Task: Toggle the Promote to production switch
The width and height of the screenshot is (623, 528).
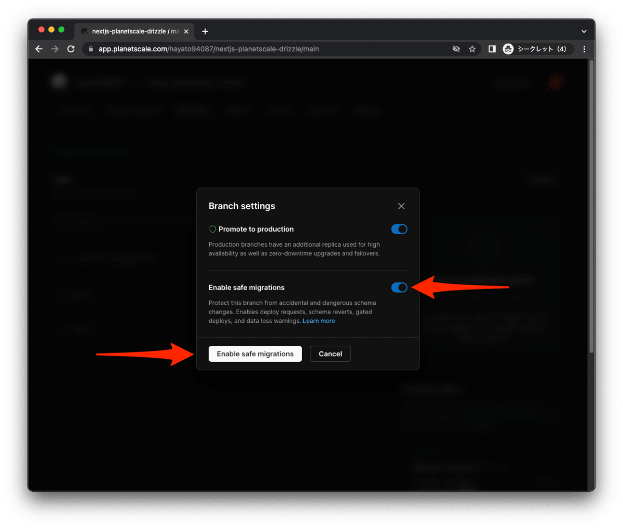Action: tap(399, 229)
